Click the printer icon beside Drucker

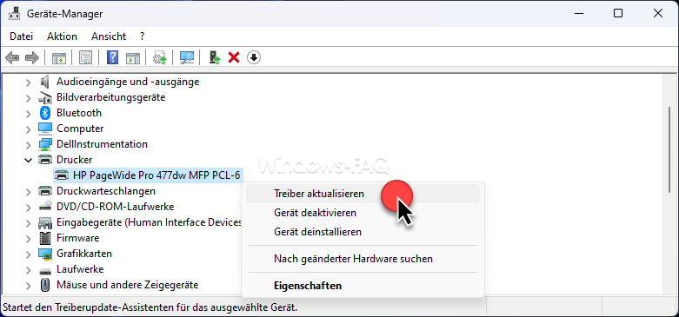[45, 160]
